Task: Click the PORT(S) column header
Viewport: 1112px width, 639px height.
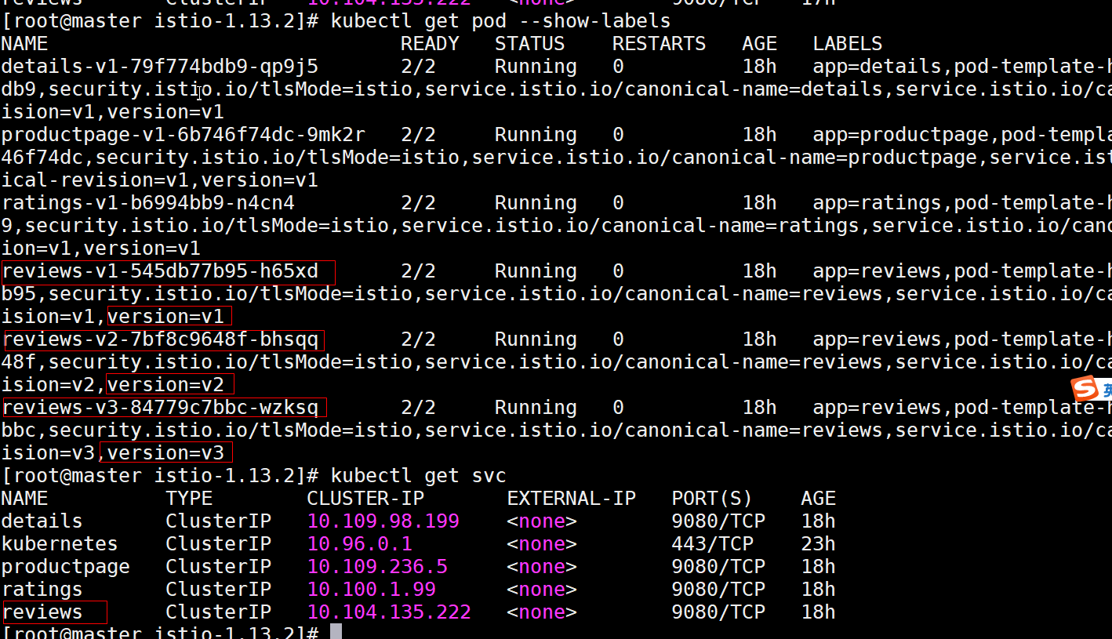Action: click(x=712, y=499)
